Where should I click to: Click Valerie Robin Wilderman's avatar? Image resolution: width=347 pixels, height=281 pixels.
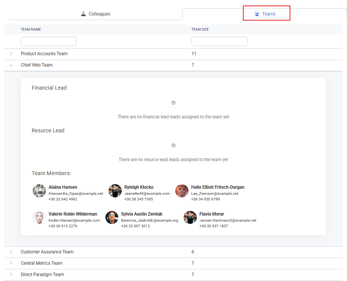click(x=39, y=217)
